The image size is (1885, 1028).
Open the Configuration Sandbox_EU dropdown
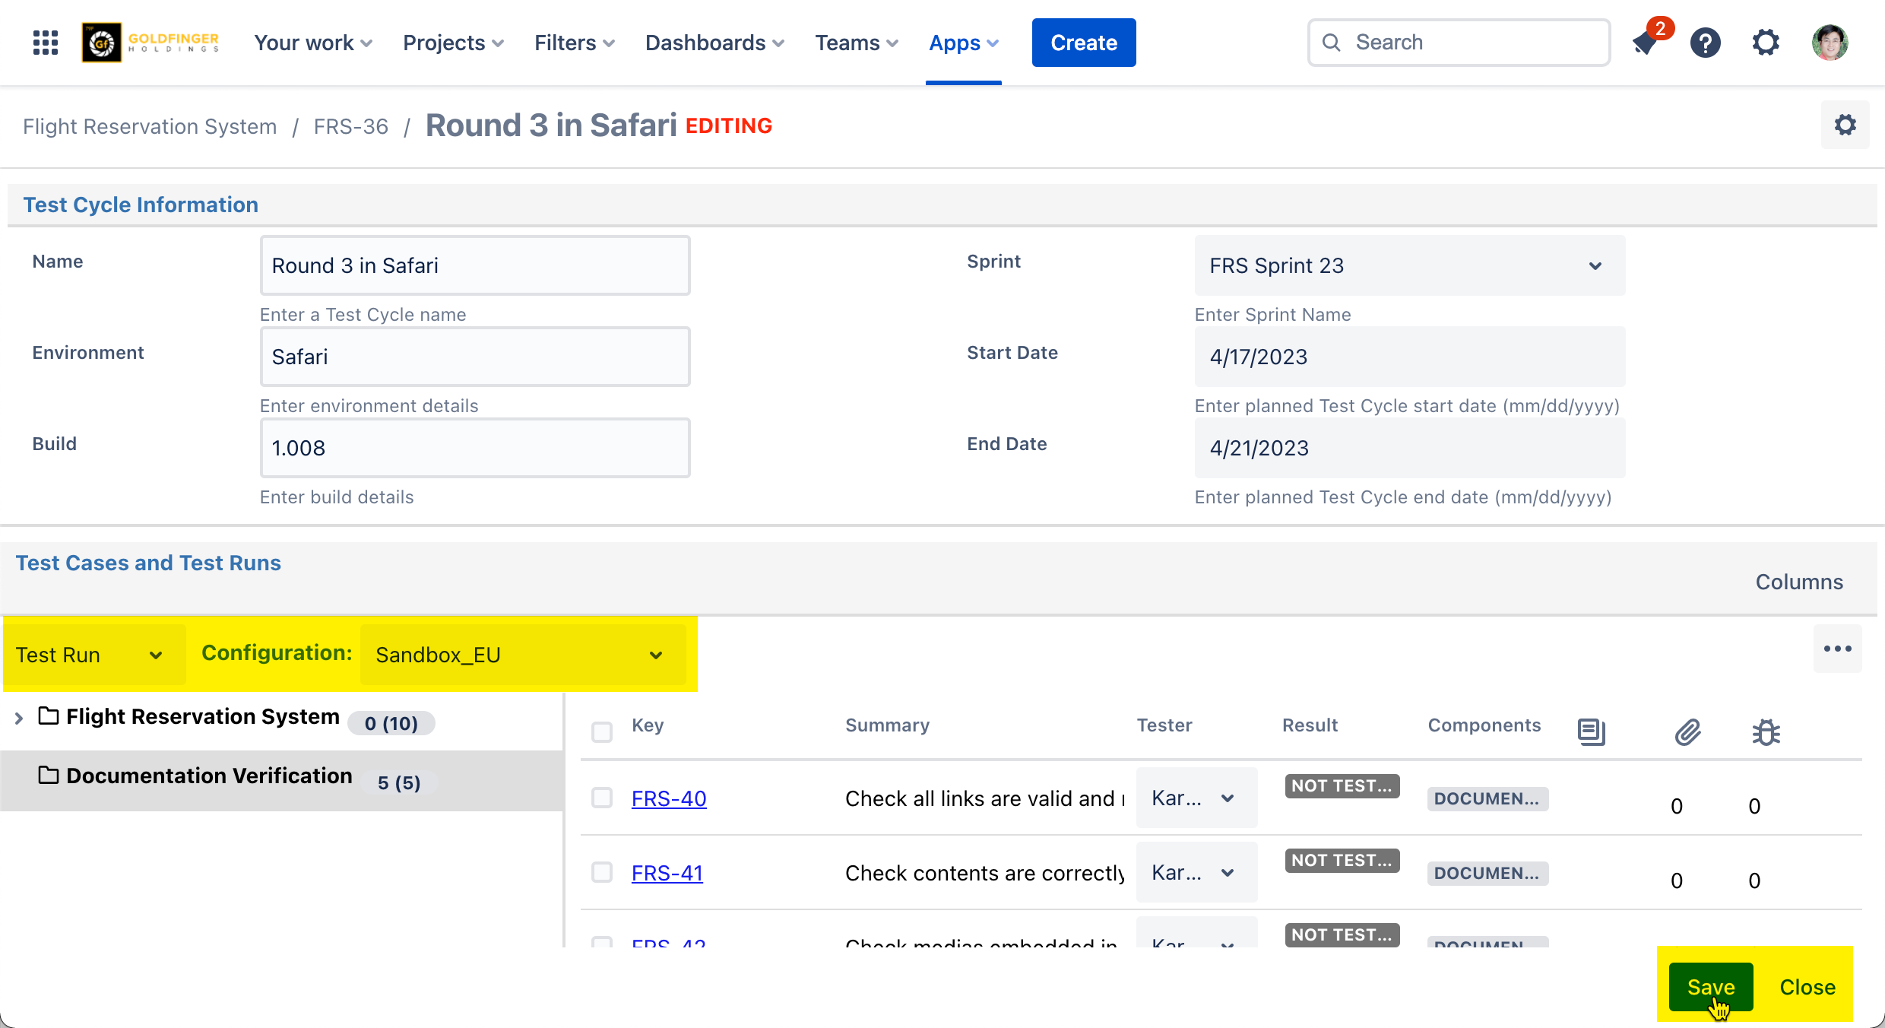[521, 655]
